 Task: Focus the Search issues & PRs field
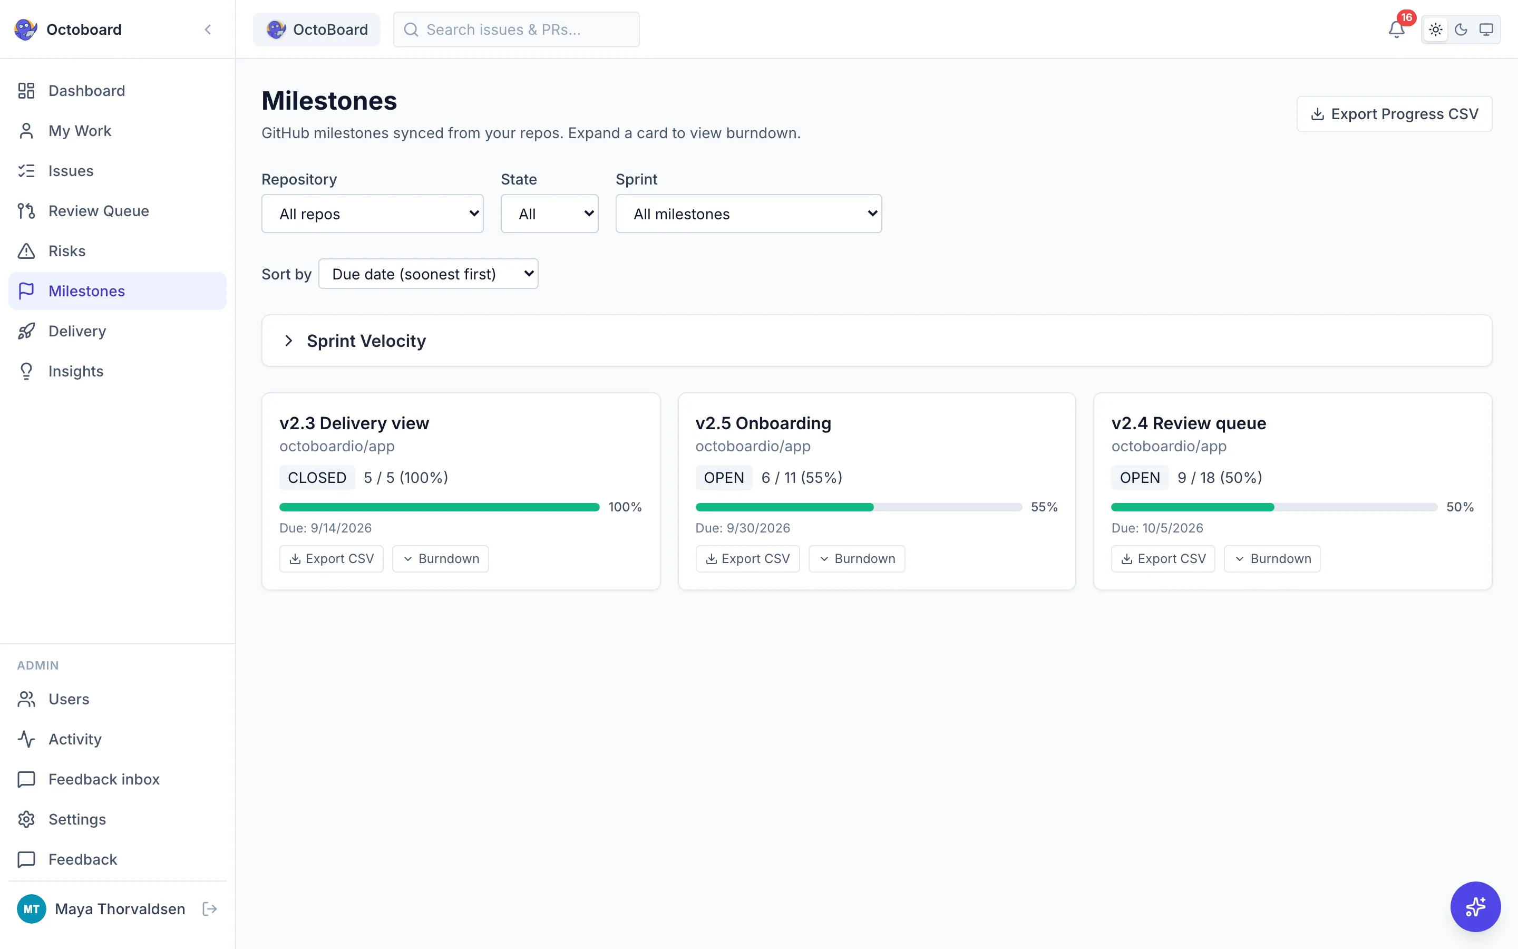pyautogui.click(x=516, y=30)
